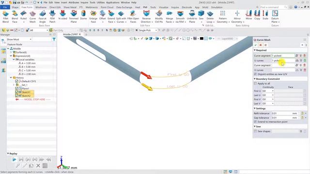Toggle the Sketch2 feature checkbox
The image size is (310, 174).
[x=17, y=96]
